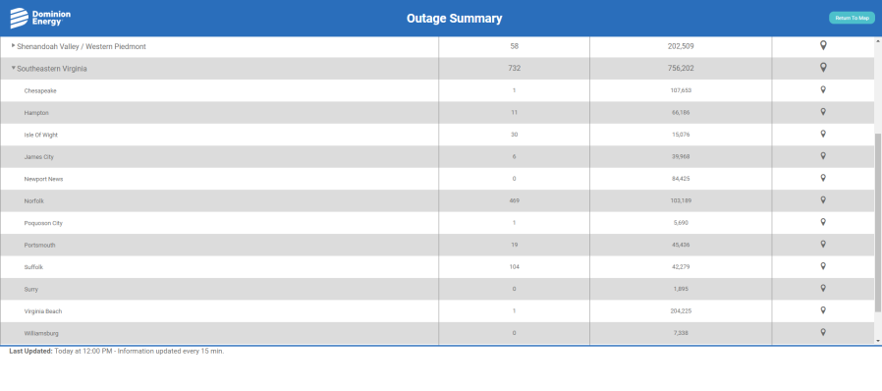
Task: Collapse the Southeastern Virginia region
Action: click(14, 68)
